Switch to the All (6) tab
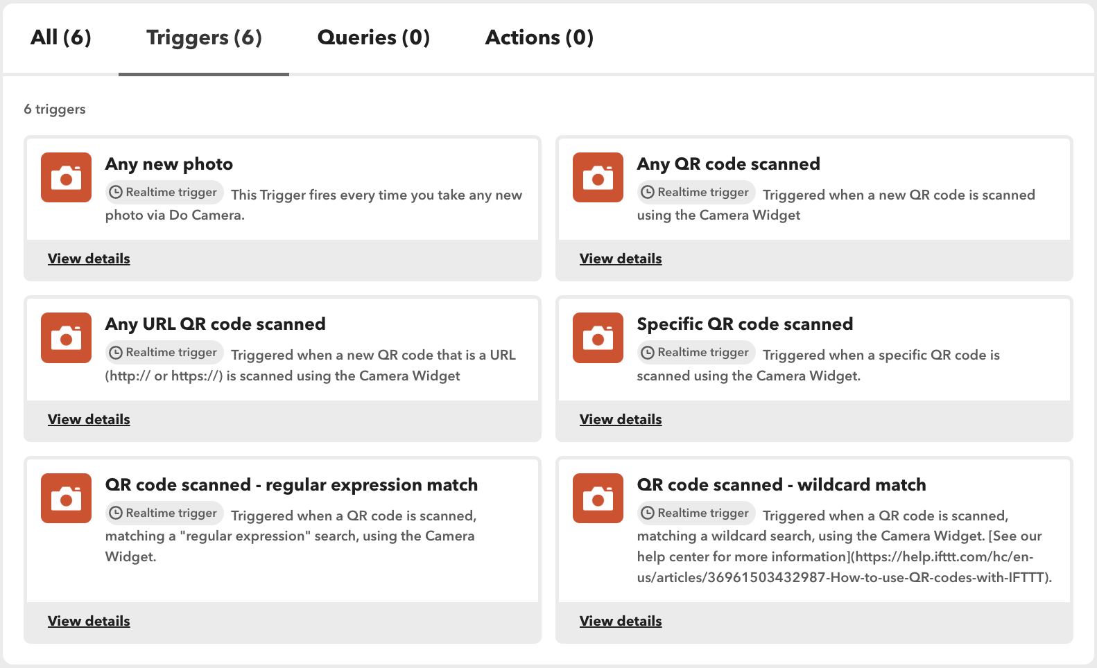1097x668 pixels. pos(61,37)
